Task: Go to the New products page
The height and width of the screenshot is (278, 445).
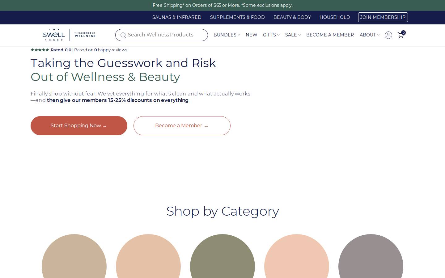Action: [x=251, y=35]
